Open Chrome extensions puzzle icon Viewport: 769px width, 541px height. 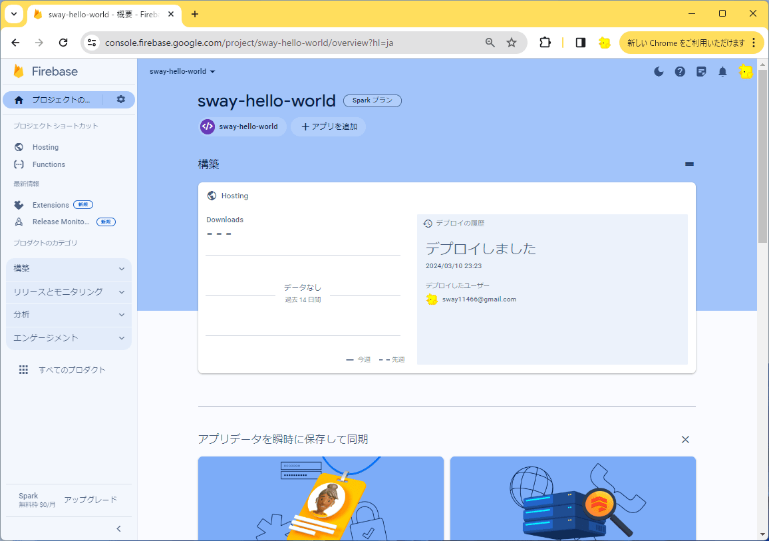545,43
